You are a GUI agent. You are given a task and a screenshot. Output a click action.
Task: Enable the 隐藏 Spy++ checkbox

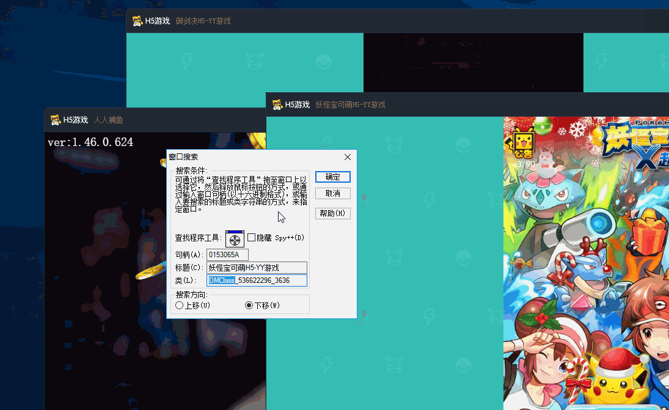point(251,238)
